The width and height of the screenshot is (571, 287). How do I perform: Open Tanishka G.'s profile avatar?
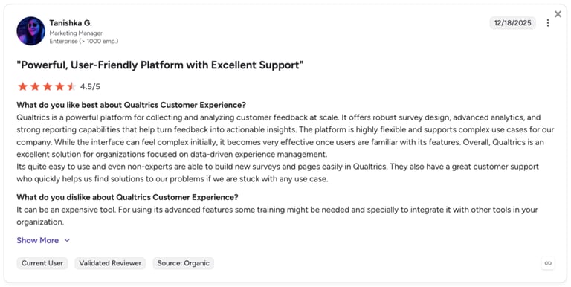click(x=31, y=31)
